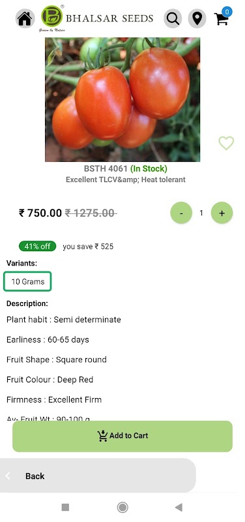The image size is (245, 522).
Task: Tap the back chevron arrow
Action: click(8, 476)
